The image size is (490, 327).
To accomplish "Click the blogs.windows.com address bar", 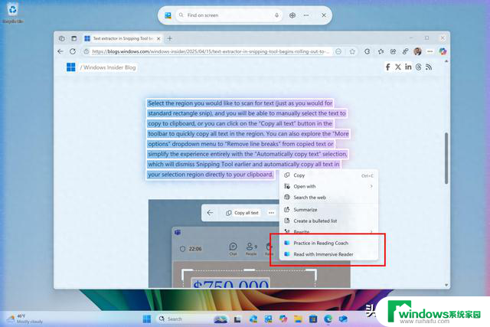I will [x=211, y=51].
